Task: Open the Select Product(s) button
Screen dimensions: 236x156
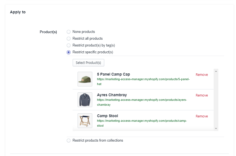Action: [88, 63]
